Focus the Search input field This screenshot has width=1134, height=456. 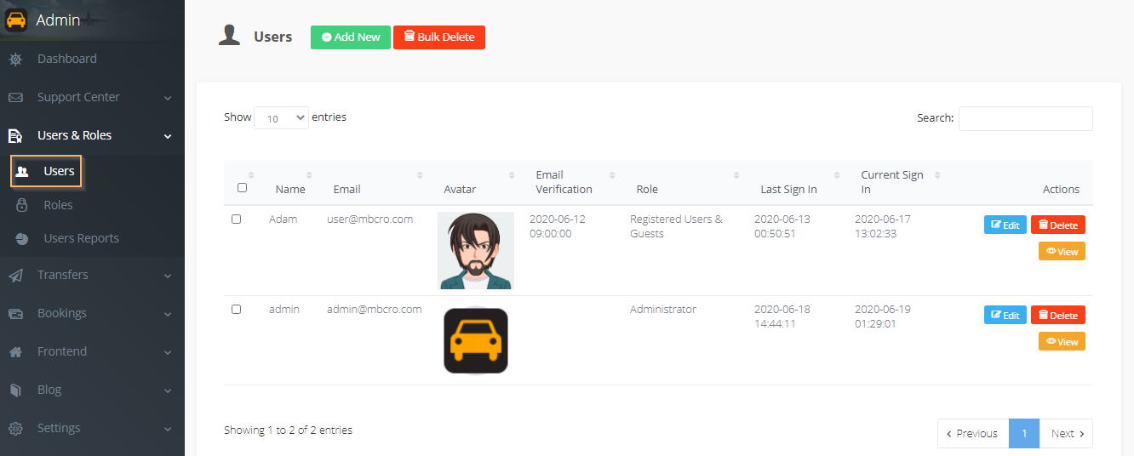[x=1025, y=118]
